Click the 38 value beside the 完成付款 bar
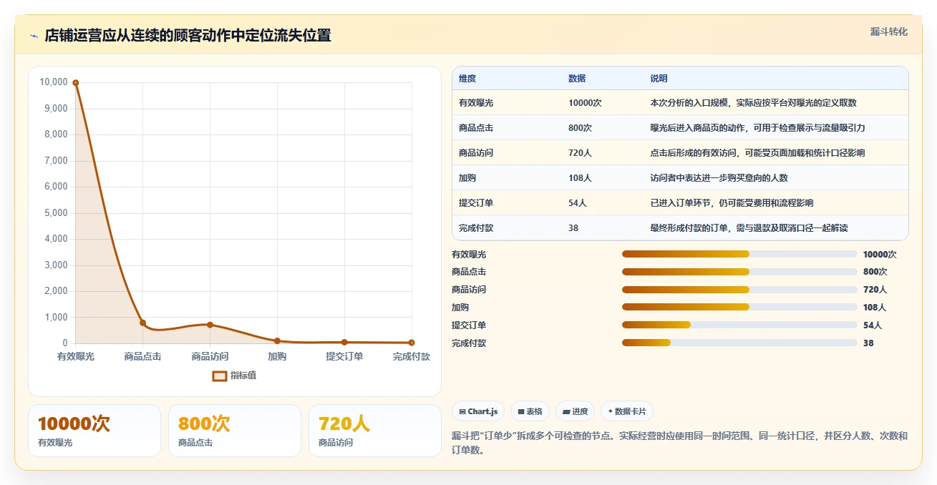Screen dimensions: 937x485 (x=868, y=343)
